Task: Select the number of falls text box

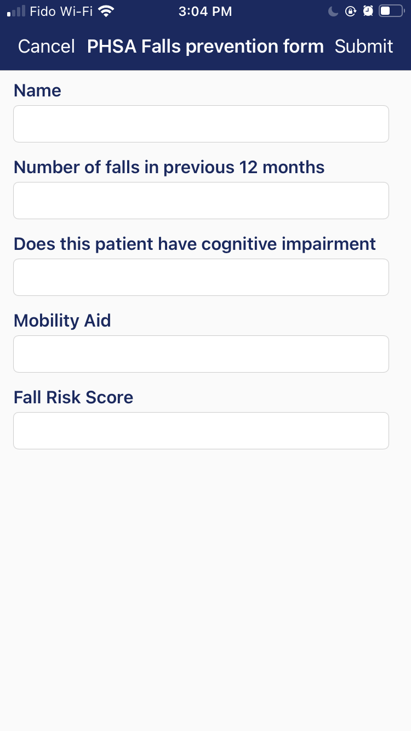Action: click(201, 201)
